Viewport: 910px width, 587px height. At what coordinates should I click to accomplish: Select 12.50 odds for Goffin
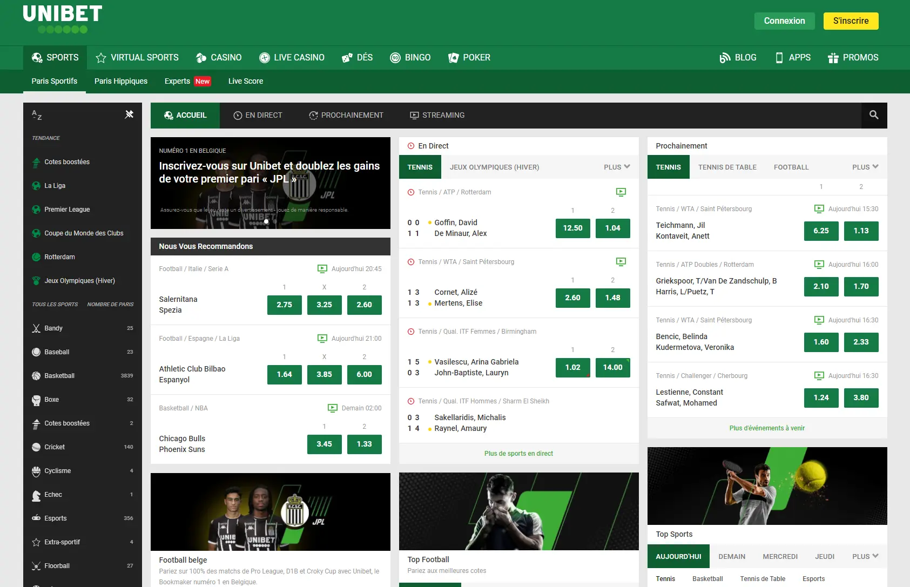[x=573, y=228]
